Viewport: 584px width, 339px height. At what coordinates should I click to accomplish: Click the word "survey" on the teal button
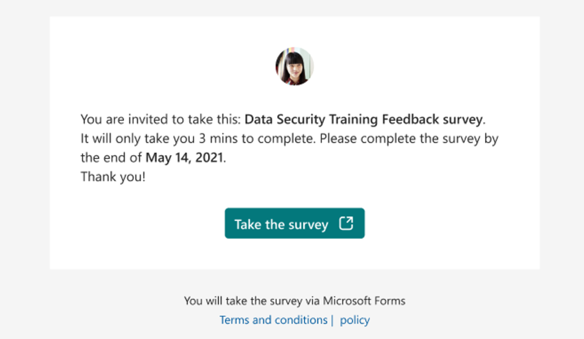pos(308,225)
